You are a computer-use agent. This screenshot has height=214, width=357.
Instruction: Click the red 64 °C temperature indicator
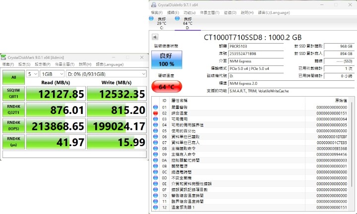point(166,87)
